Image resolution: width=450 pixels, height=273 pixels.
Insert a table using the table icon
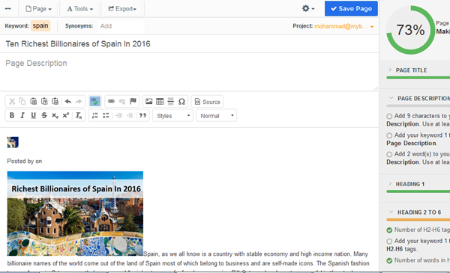click(x=160, y=101)
